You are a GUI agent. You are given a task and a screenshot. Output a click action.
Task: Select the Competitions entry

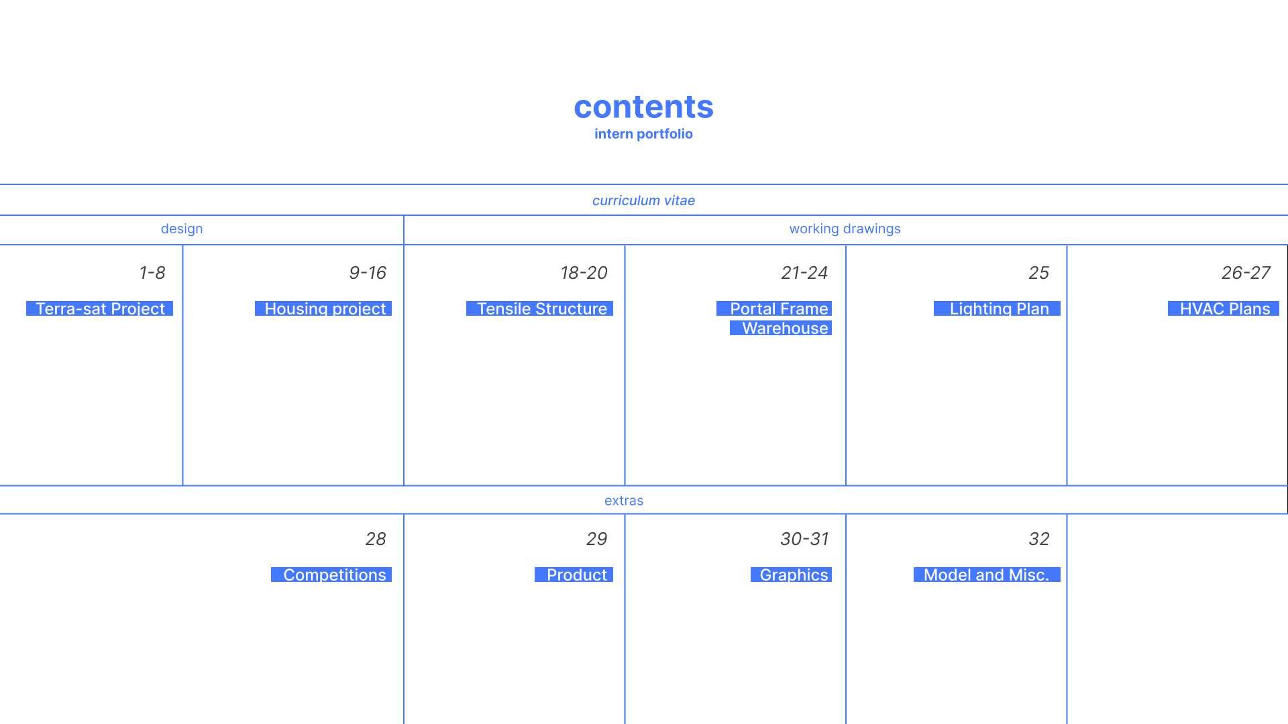point(333,575)
